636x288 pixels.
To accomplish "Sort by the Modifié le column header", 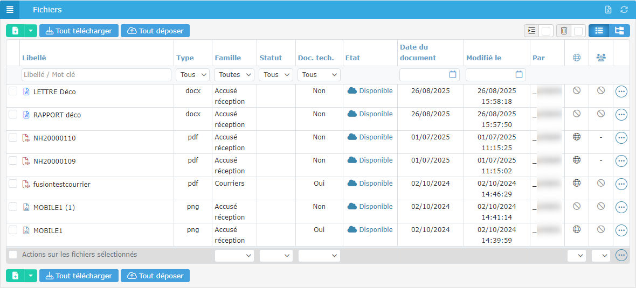I will (x=483, y=58).
